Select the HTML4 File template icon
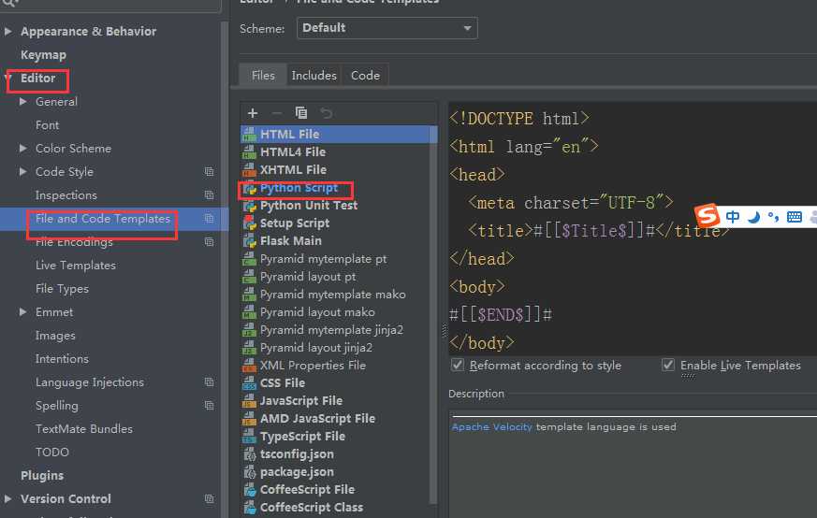This screenshot has height=518, width=817. (250, 152)
